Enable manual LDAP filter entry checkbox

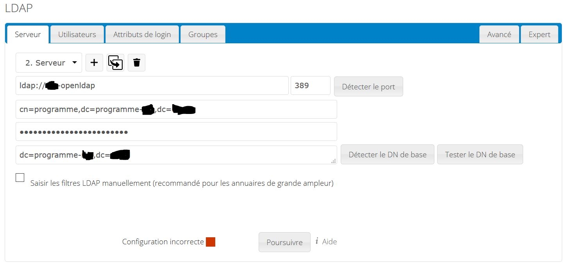[20, 178]
